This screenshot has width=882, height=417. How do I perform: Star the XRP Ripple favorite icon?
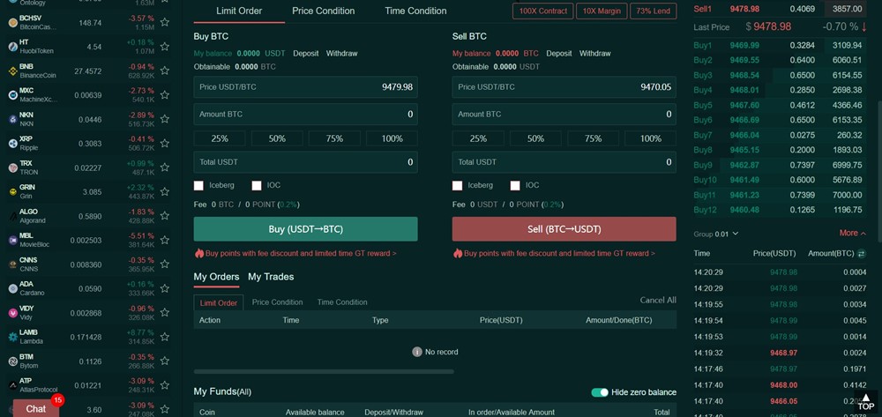coord(164,143)
